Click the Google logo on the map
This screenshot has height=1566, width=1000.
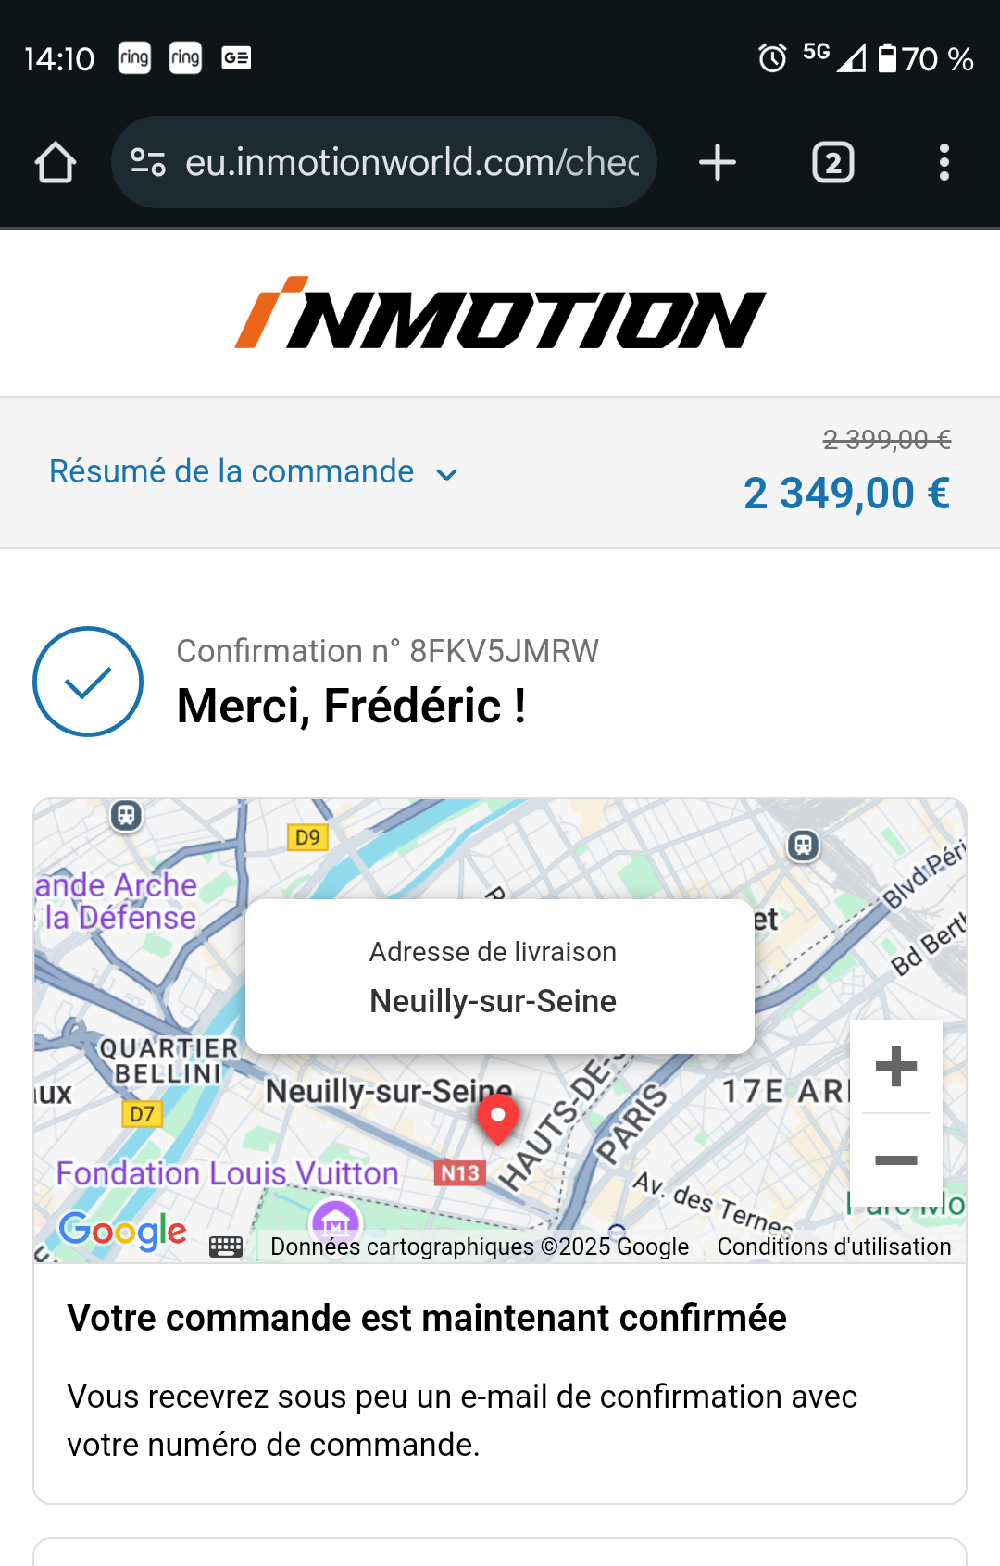tap(123, 1232)
